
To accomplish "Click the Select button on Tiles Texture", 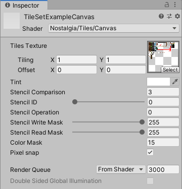I will pos(170,70).
